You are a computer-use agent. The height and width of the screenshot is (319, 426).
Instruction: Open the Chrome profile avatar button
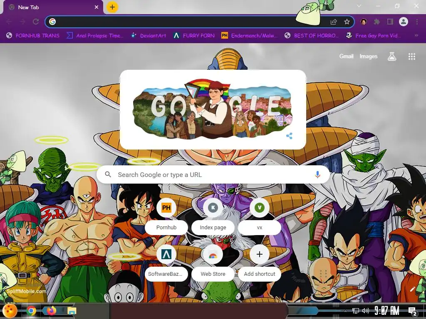pos(404,22)
